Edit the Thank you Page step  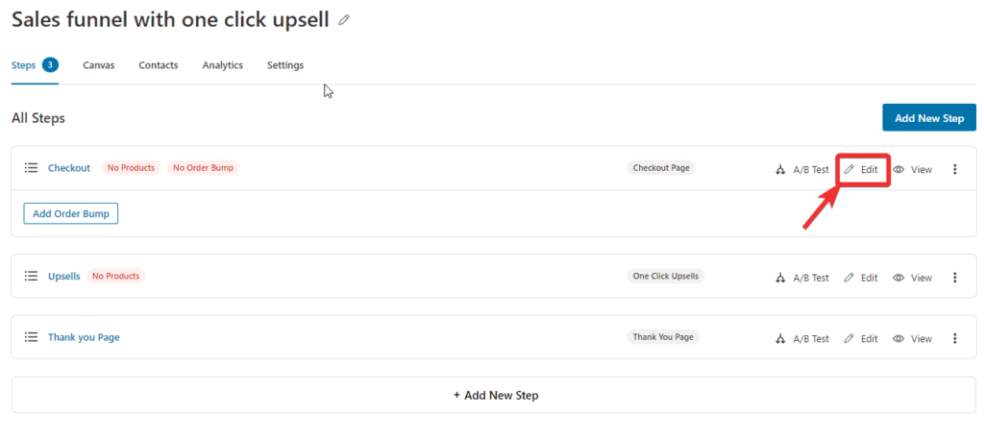[x=861, y=339]
